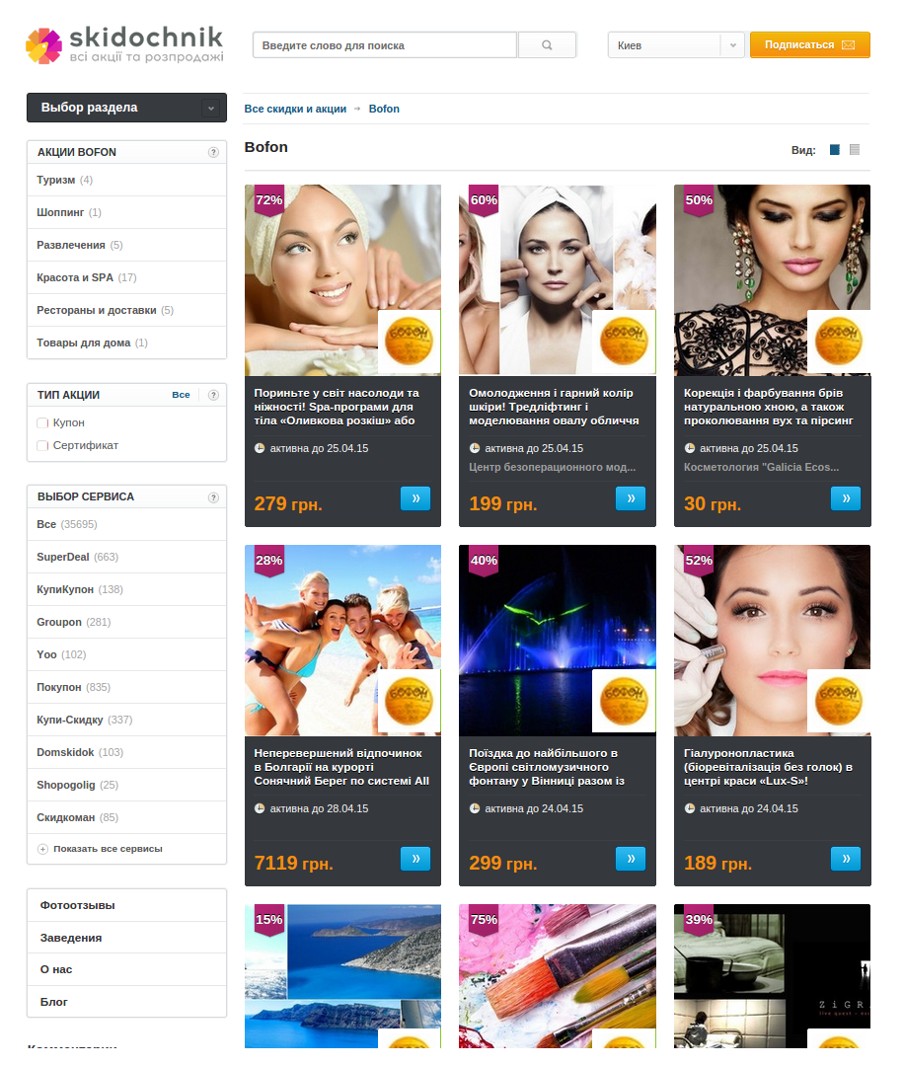Screen dimensions: 904x1066
Task: Click arrow button on 299 грн. deal
Action: pos(631,859)
